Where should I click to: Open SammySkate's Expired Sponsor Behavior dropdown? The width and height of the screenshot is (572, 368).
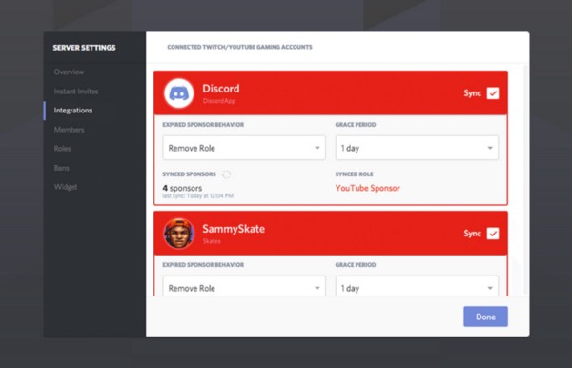[x=244, y=286]
